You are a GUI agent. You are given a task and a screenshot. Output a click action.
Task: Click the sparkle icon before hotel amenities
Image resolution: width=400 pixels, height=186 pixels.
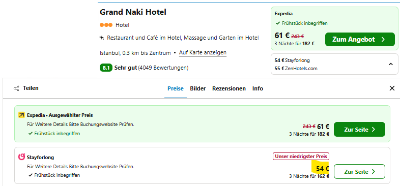click(102, 38)
